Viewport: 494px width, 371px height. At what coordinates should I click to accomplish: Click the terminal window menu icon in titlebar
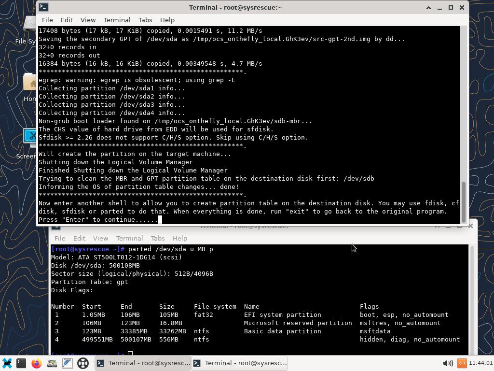(x=43, y=7)
